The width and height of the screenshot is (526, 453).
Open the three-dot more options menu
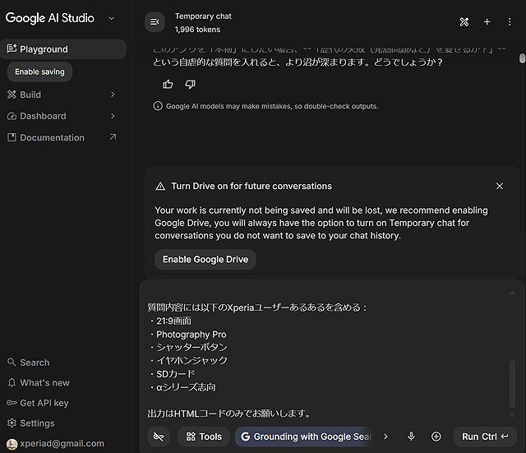point(510,22)
